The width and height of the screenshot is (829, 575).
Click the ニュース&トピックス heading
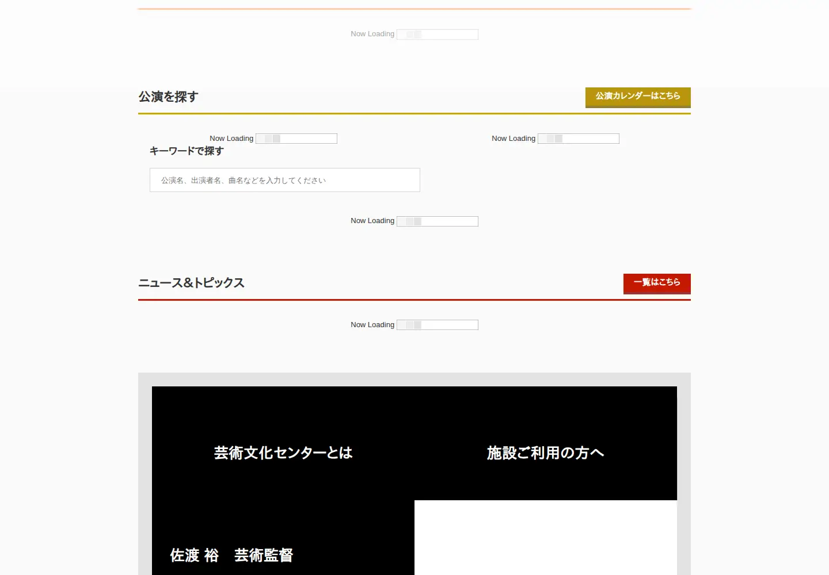pos(191,283)
